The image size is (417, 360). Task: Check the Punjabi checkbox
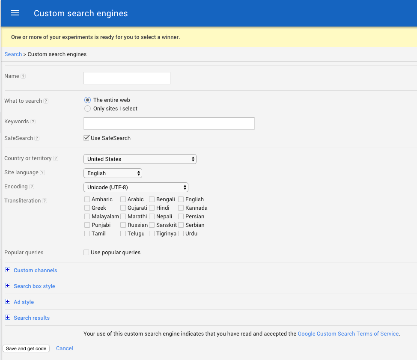pos(87,225)
